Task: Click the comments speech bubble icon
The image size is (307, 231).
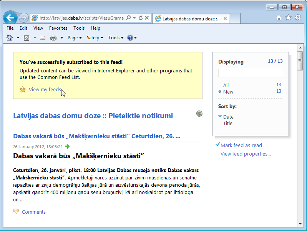Action: pos(16,211)
